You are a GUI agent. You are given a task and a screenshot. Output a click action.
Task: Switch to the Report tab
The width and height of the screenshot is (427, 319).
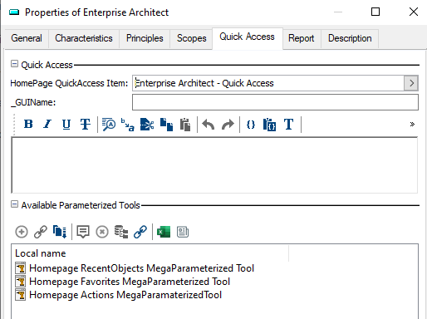(302, 38)
